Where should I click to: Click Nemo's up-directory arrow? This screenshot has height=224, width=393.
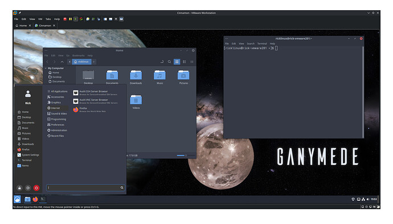(62, 62)
